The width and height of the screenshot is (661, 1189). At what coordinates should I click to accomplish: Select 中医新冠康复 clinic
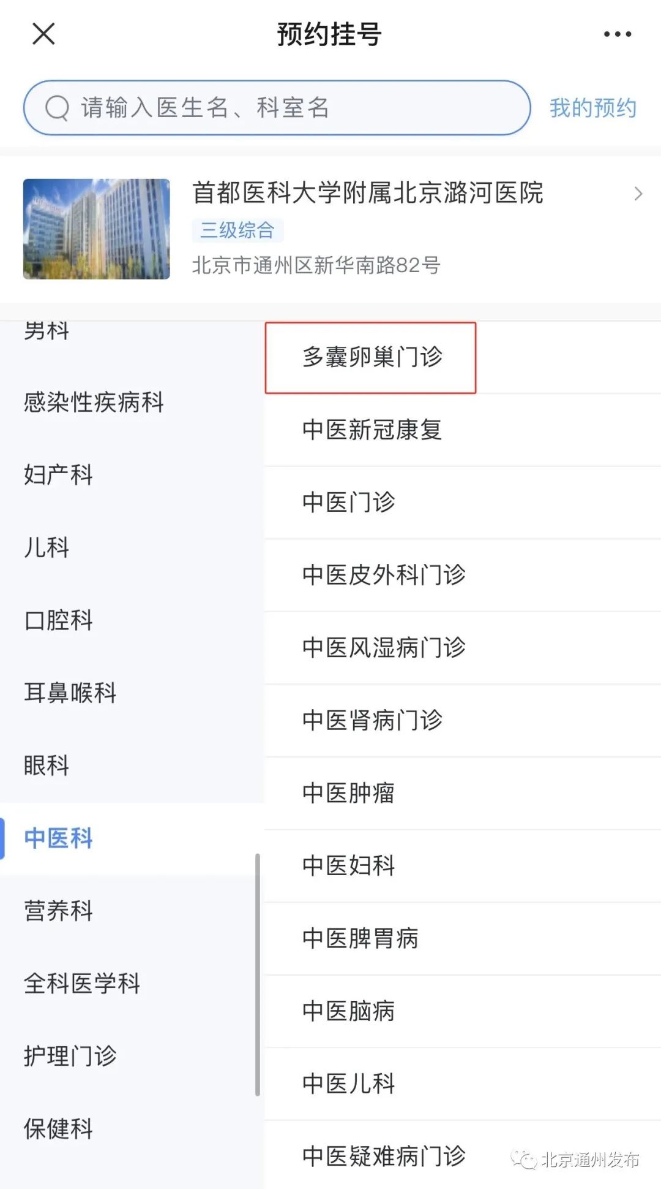(x=372, y=430)
